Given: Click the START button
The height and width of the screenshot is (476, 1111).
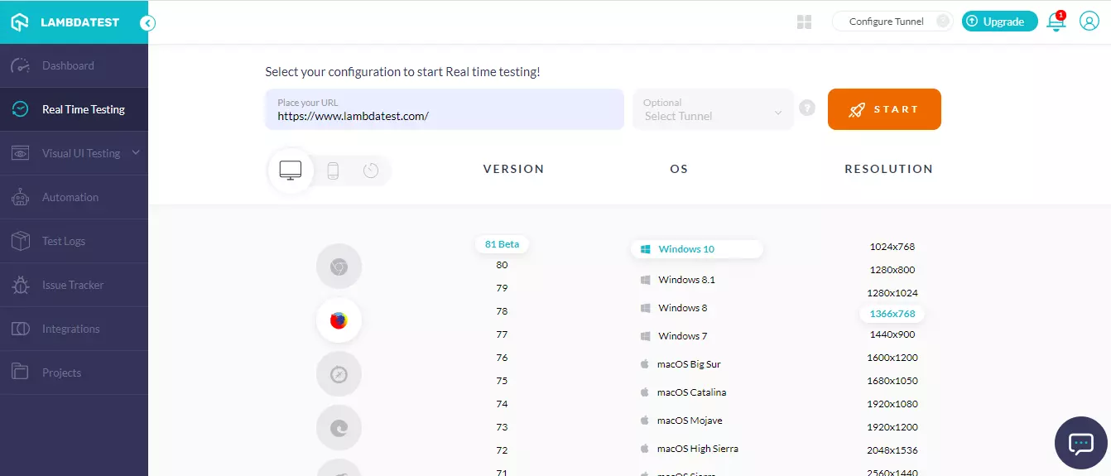Looking at the screenshot, I should (x=884, y=109).
